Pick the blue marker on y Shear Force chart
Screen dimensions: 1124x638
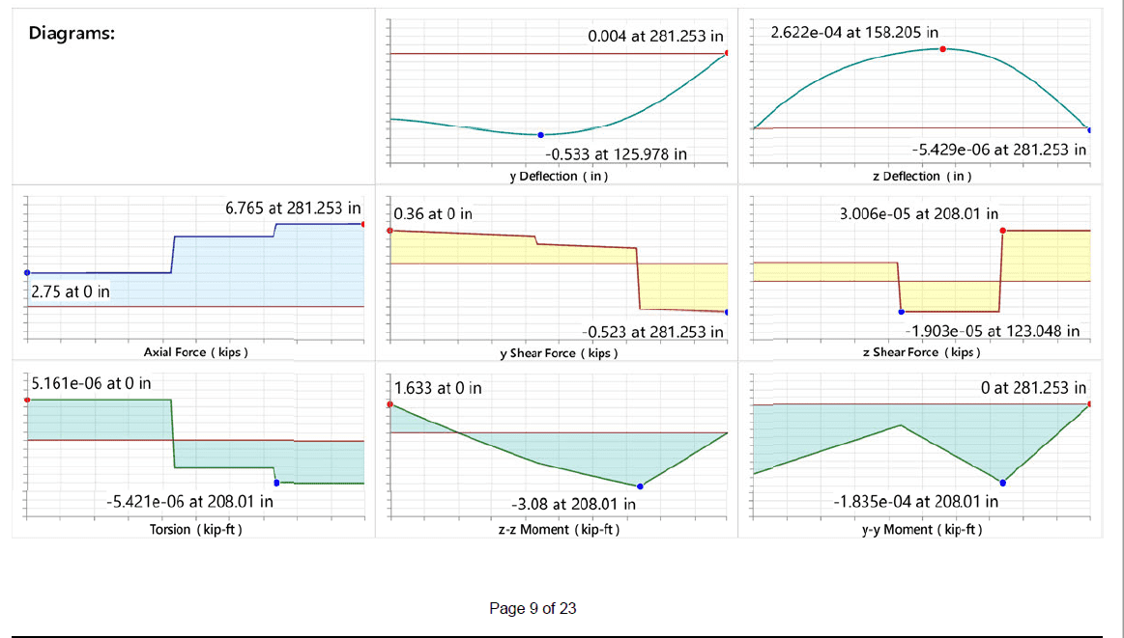pyautogui.click(x=726, y=312)
